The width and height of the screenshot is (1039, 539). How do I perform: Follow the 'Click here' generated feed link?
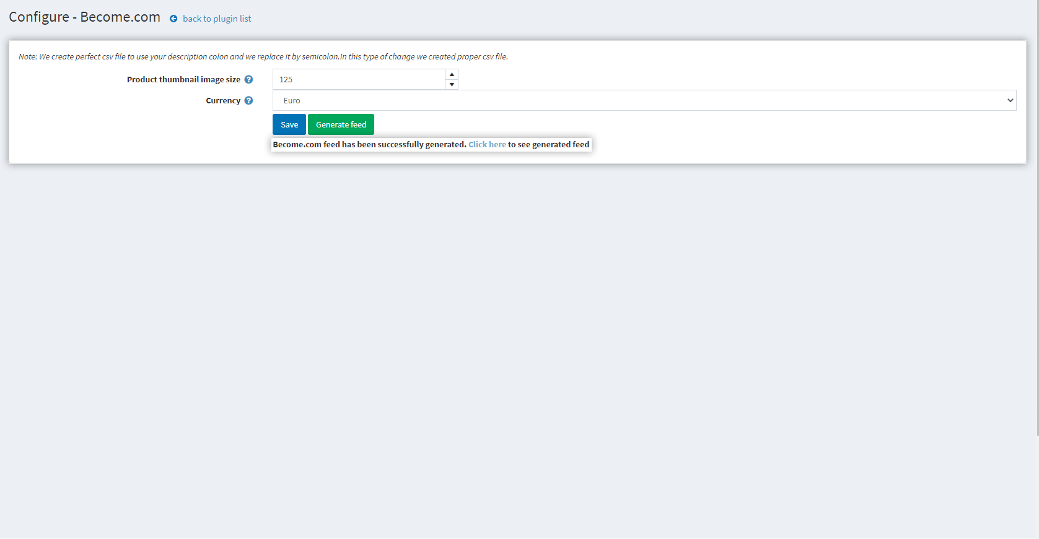pyautogui.click(x=487, y=144)
